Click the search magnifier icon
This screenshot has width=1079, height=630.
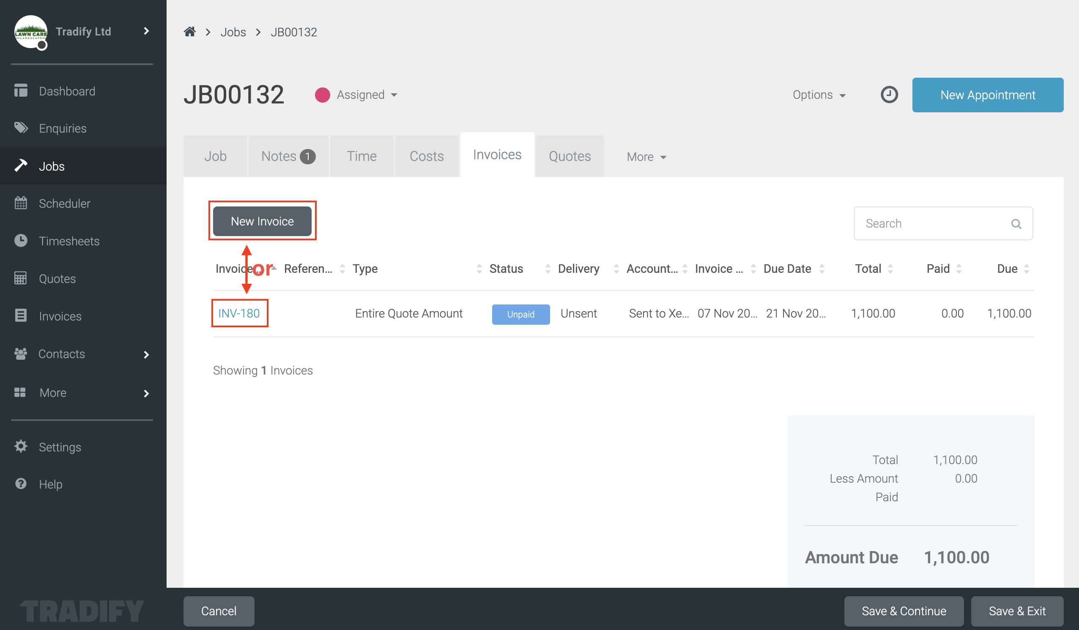tap(1016, 223)
